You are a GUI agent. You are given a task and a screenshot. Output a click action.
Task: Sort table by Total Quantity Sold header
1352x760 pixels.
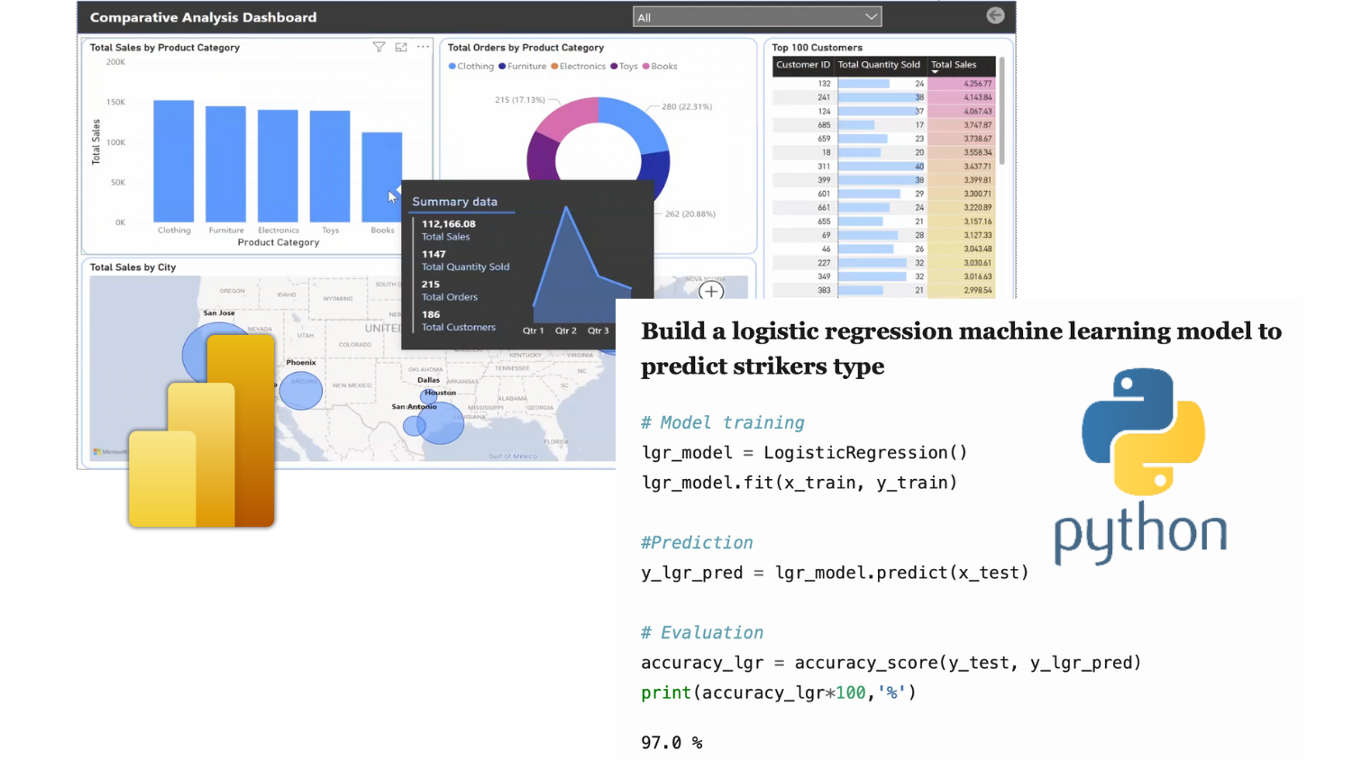tap(879, 65)
